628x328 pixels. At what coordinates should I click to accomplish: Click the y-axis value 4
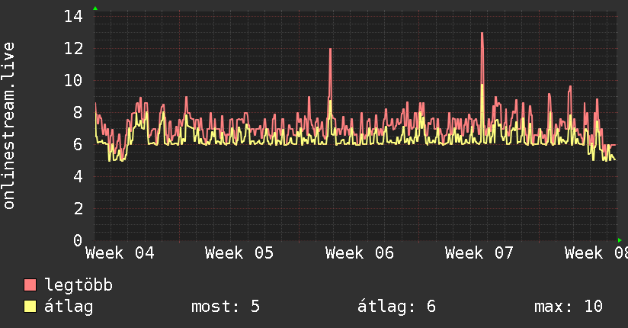pos(78,176)
